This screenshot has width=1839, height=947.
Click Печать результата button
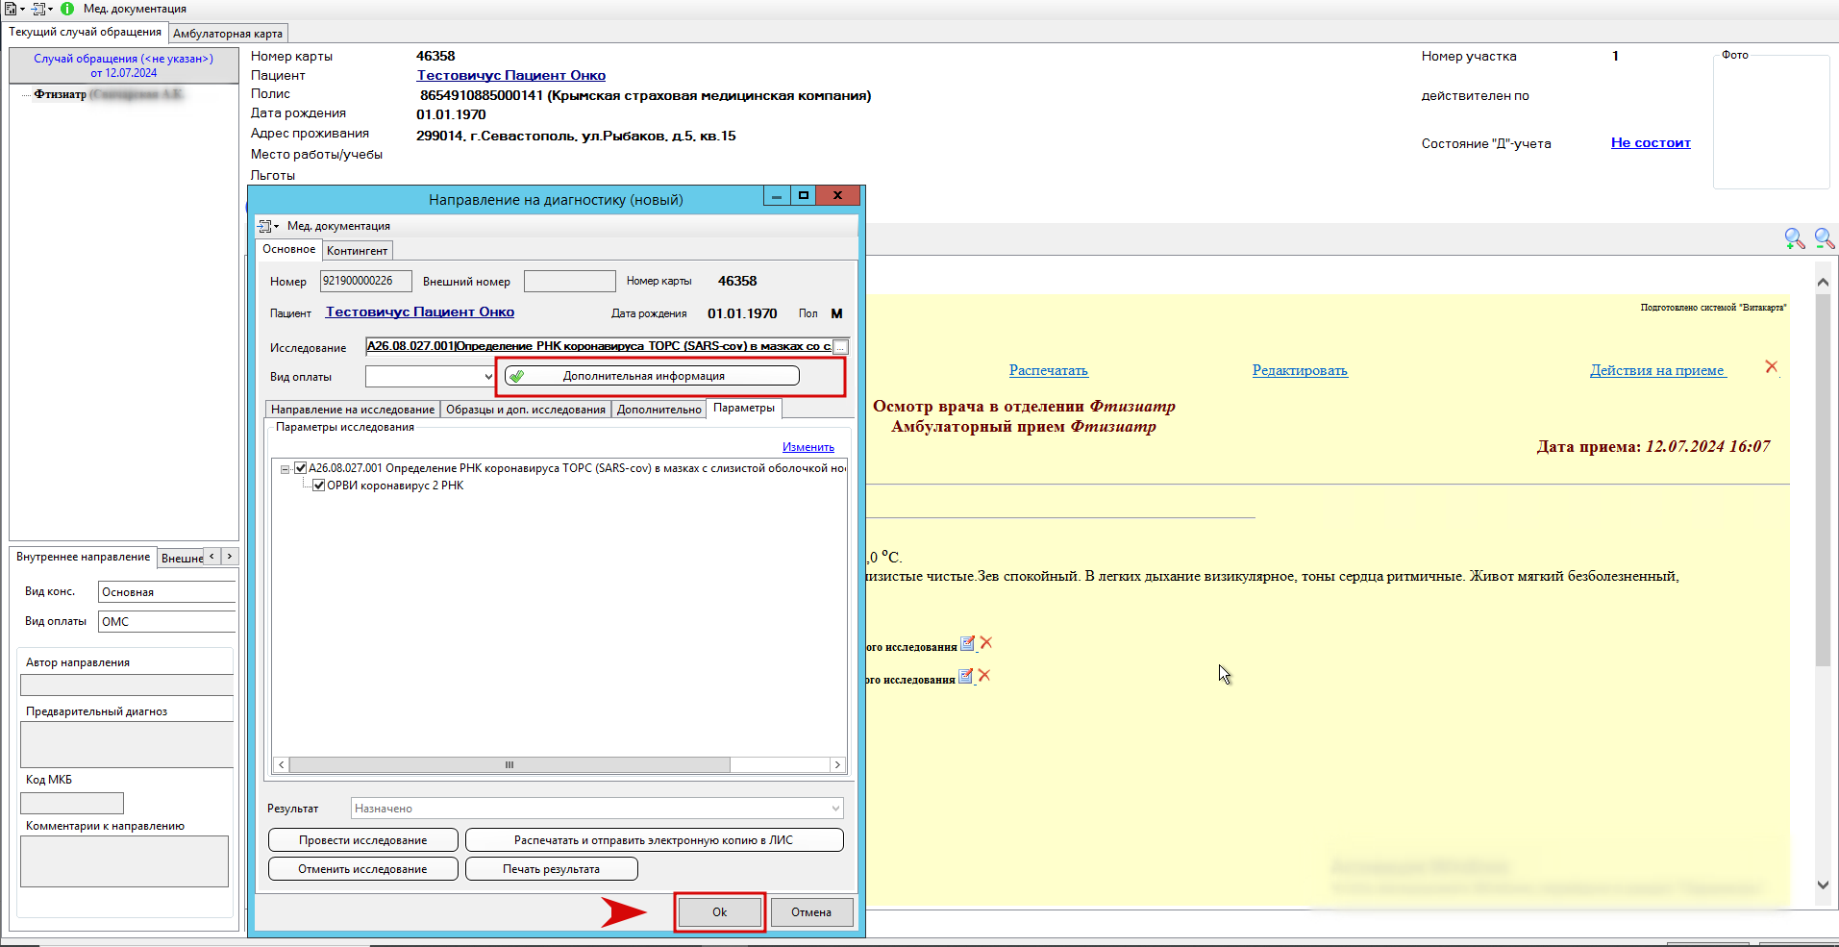[552, 869]
